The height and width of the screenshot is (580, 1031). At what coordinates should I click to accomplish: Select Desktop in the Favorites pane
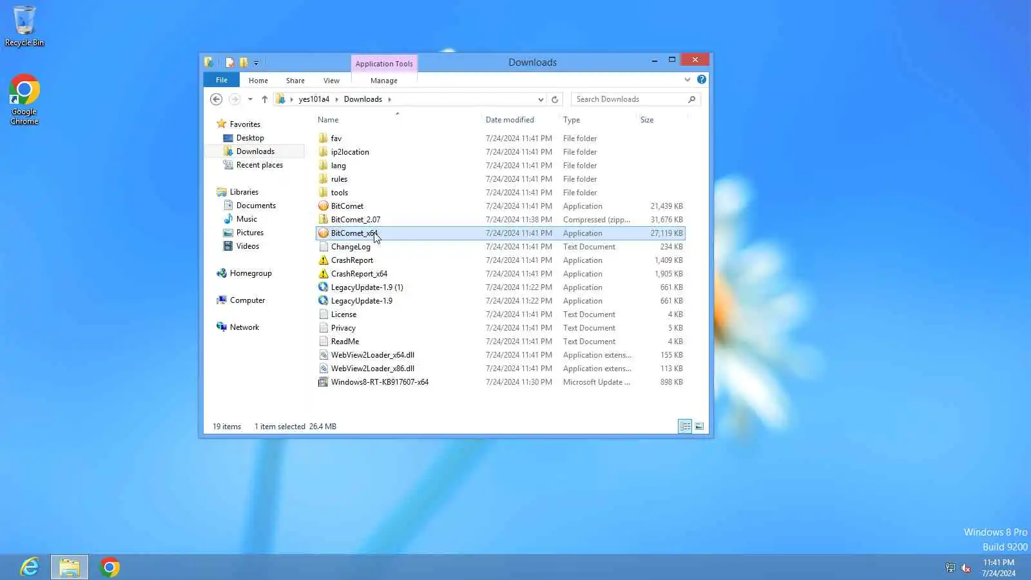(x=250, y=138)
